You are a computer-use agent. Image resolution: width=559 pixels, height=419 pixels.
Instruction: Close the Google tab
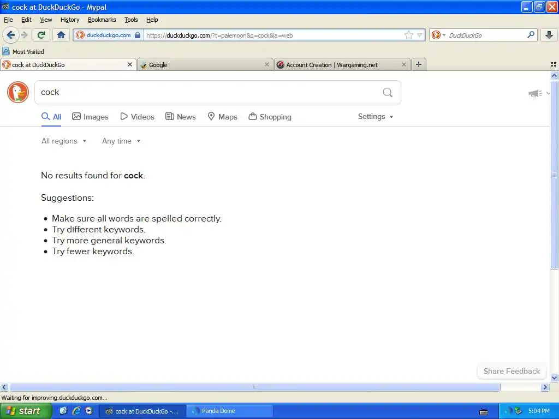coord(266,64)
